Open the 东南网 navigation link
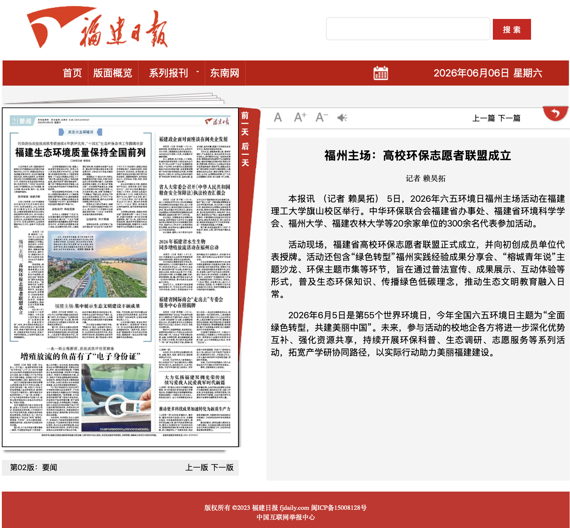Viewport: 570px width, 528px height. click(x=225, y=73)
